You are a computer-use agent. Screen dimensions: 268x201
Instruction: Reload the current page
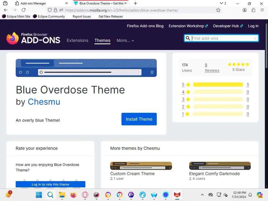tap(24, 10)
